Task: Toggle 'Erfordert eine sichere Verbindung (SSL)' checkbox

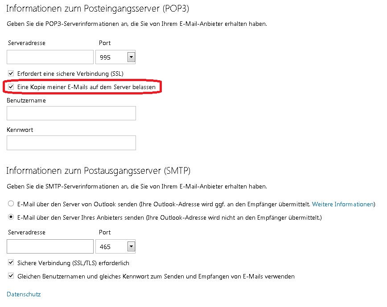Action: click(x=11, y=73)
